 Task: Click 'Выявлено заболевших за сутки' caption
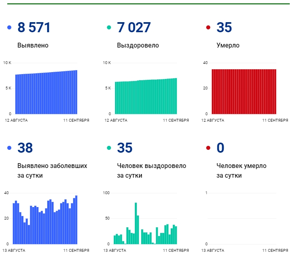pyautogui.click(x=52, y=170)
